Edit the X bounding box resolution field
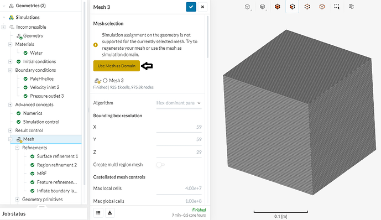 [179, 127]
